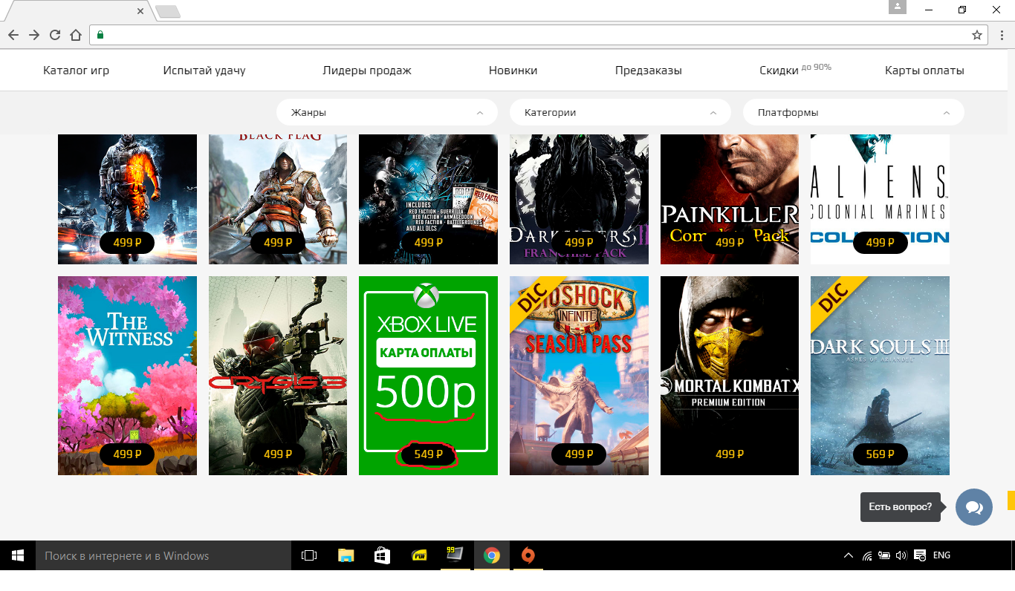Click the 499 ₽ price on Crysis 3

coord(278,454)
